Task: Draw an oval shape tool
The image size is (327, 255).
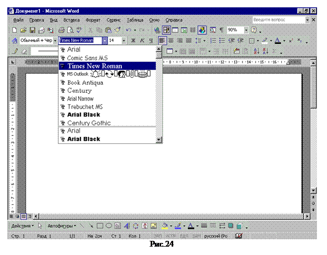Action: 109,226
